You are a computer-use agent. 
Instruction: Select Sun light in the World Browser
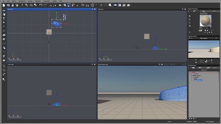tap(196, 77)
